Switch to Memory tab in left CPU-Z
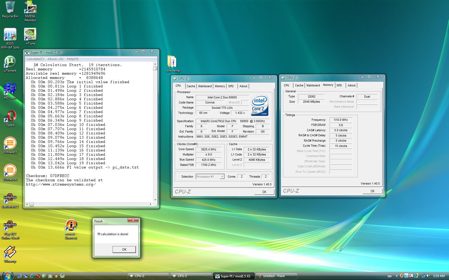The image size is (449, 280). click(220, 86)
